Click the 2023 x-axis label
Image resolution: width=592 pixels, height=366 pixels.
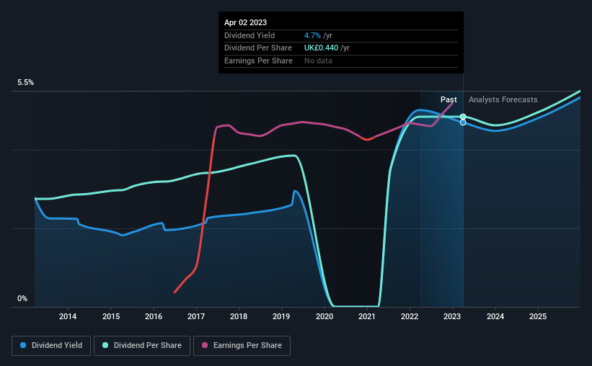coord(452,316)
